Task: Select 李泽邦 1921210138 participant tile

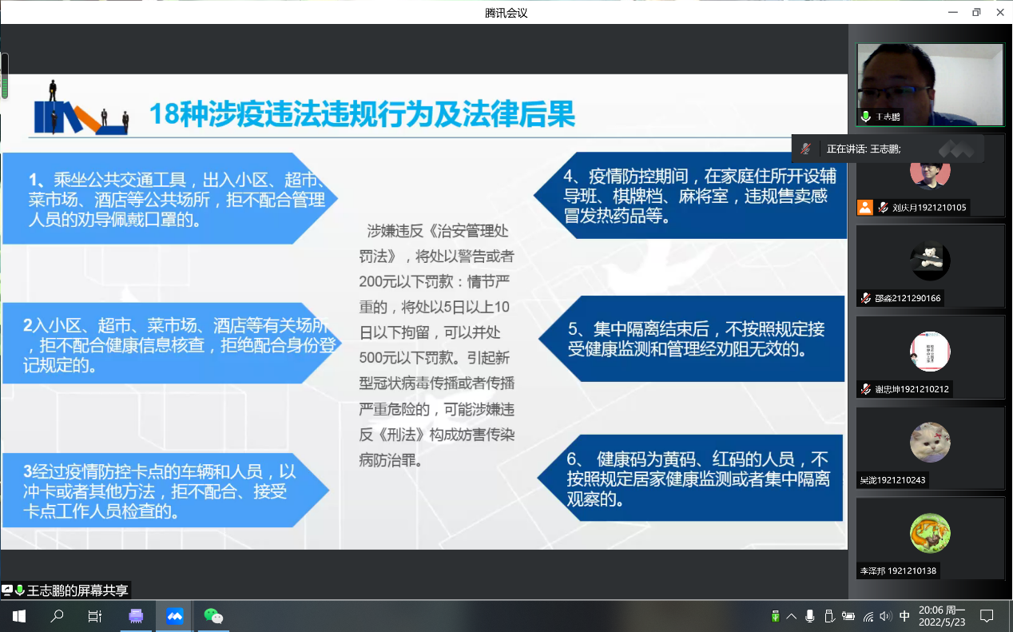Action: 930,539
